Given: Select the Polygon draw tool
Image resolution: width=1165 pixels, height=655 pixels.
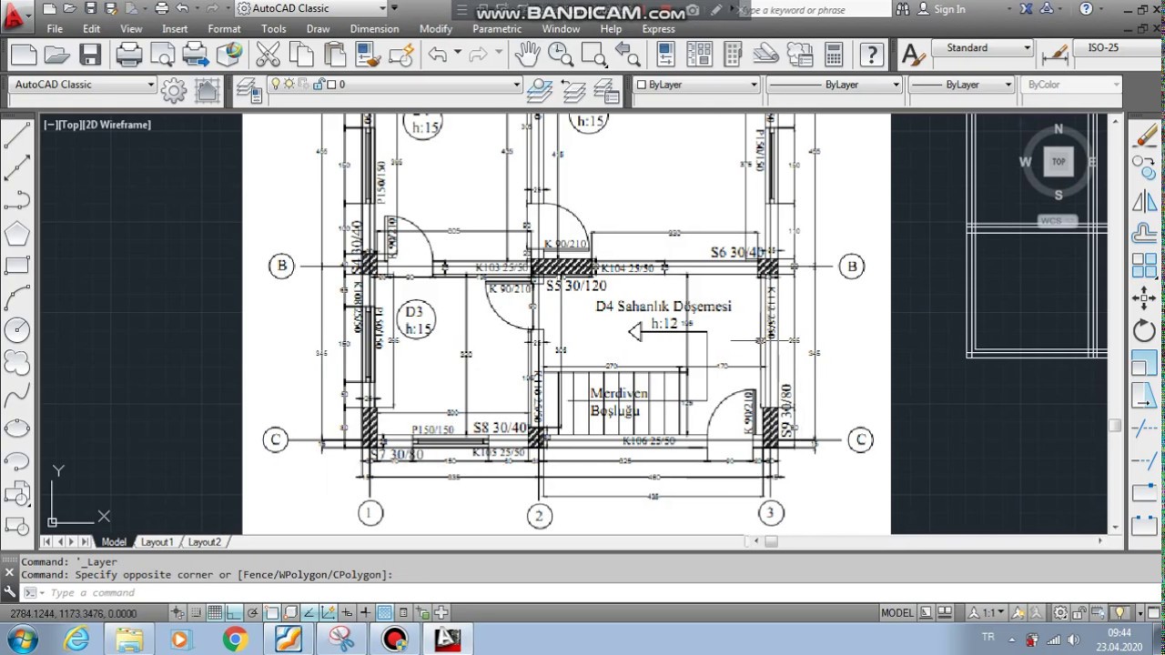Looking at the screenshot, I should pos(17,234).
